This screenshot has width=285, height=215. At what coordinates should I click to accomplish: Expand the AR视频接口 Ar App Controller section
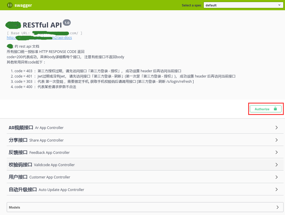36,128
